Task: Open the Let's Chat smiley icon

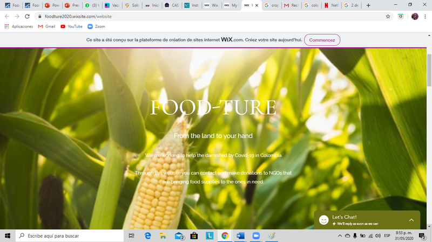Action: pyautogui.click(x=323, y=220)
